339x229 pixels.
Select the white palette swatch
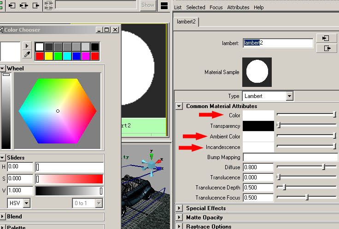40,47
